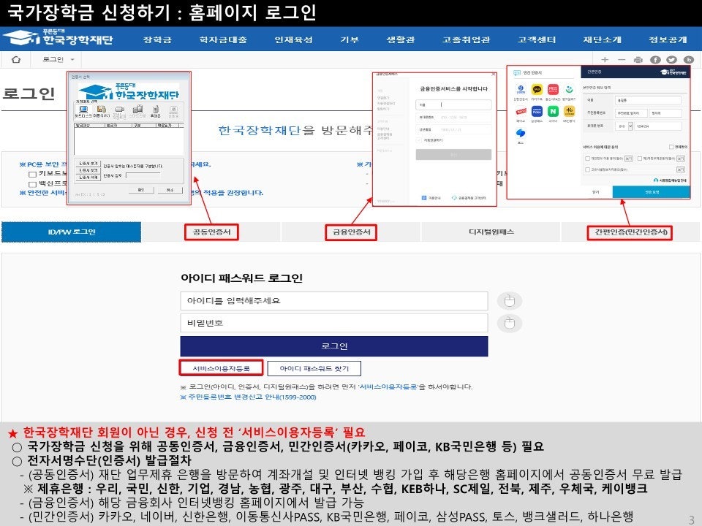
Task: Open virtual keyboard icon beside ID field
Action: coord(510,300)
